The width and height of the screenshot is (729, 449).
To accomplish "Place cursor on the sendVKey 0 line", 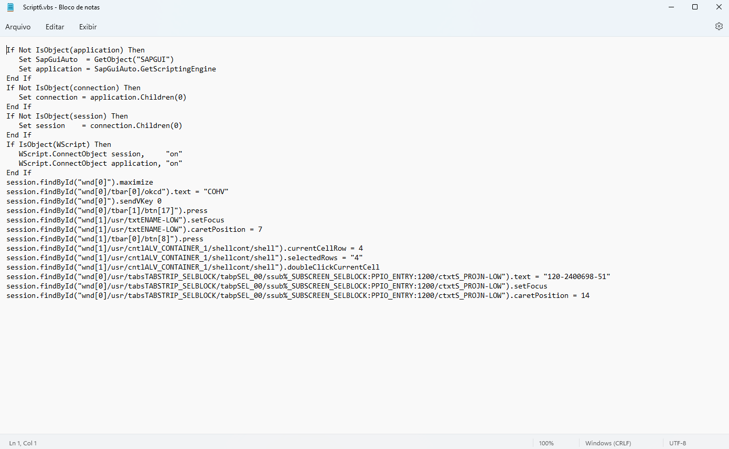I will pos(84,201).
